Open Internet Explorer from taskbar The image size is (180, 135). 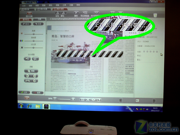point(30,106)
